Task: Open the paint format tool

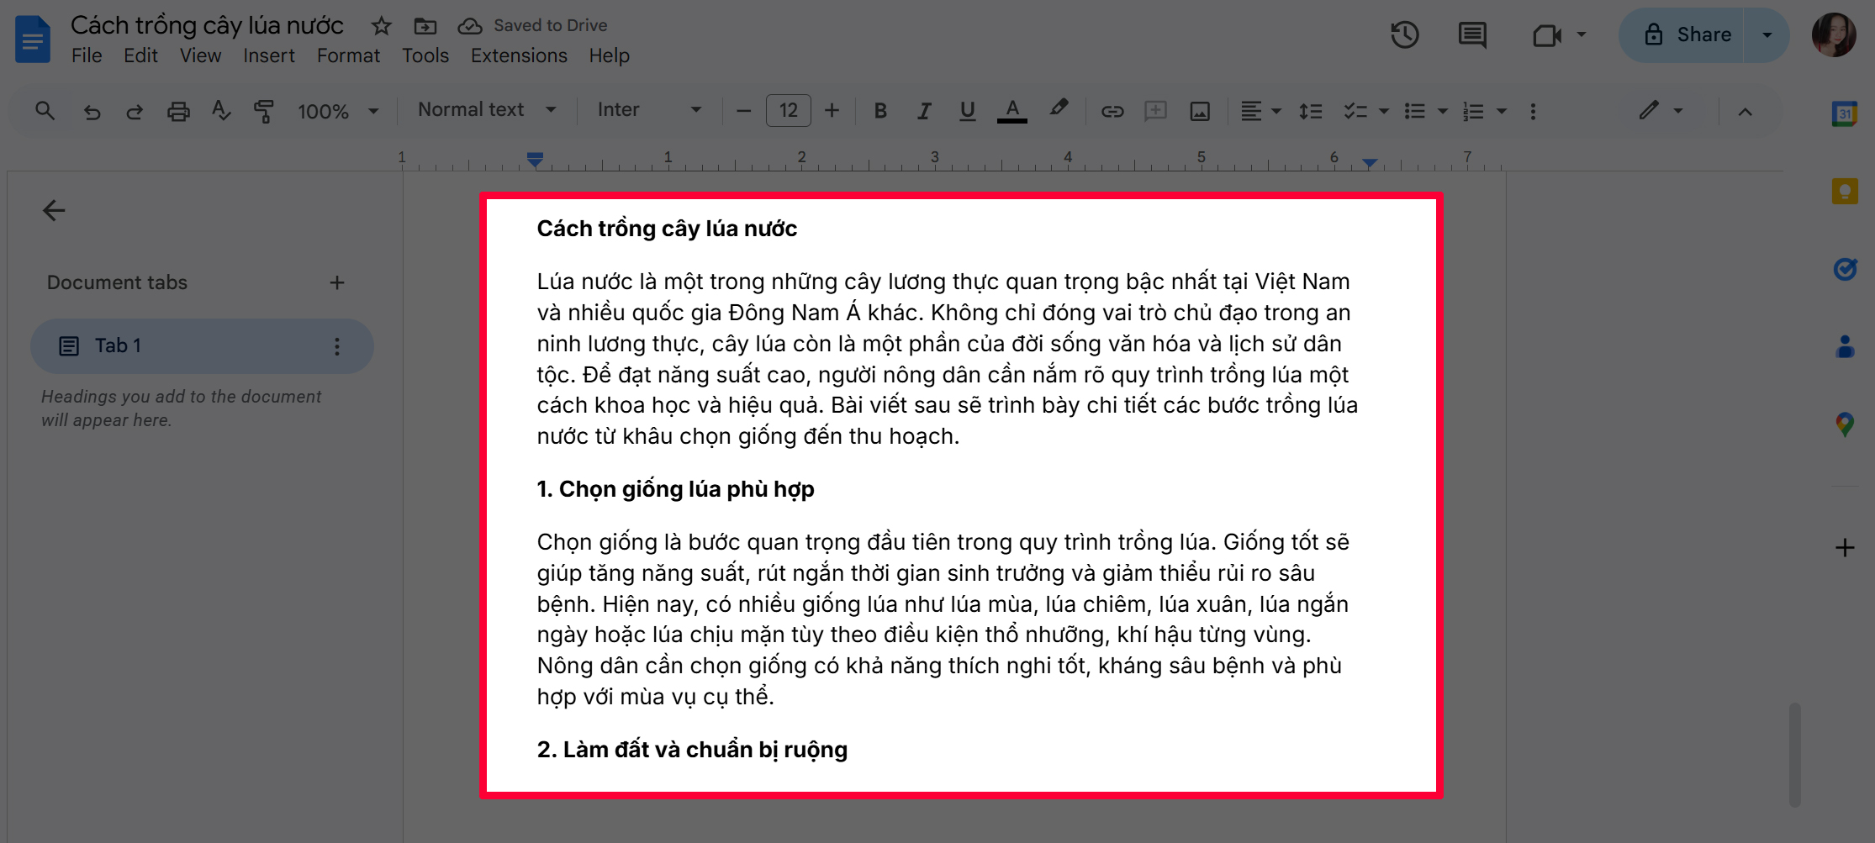Action: point(263,110)
